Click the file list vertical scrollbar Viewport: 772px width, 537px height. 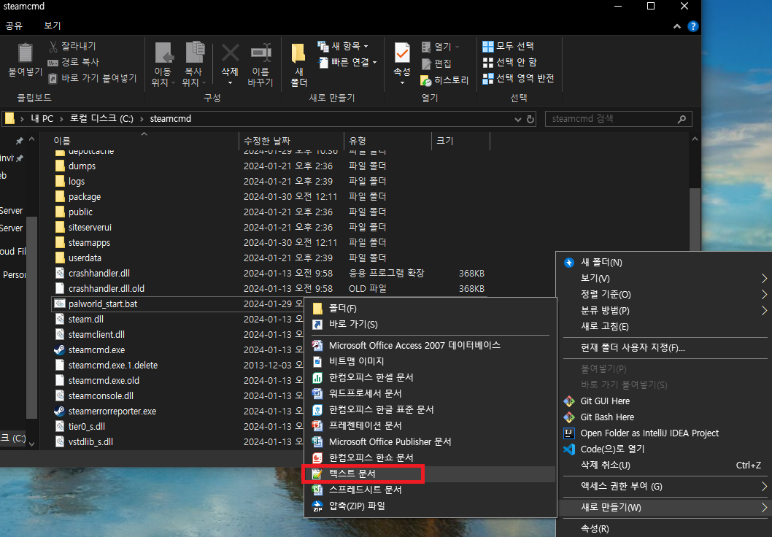point(695,219)
